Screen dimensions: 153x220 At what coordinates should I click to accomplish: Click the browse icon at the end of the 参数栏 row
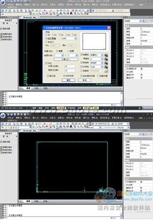(x=106, y=71)
